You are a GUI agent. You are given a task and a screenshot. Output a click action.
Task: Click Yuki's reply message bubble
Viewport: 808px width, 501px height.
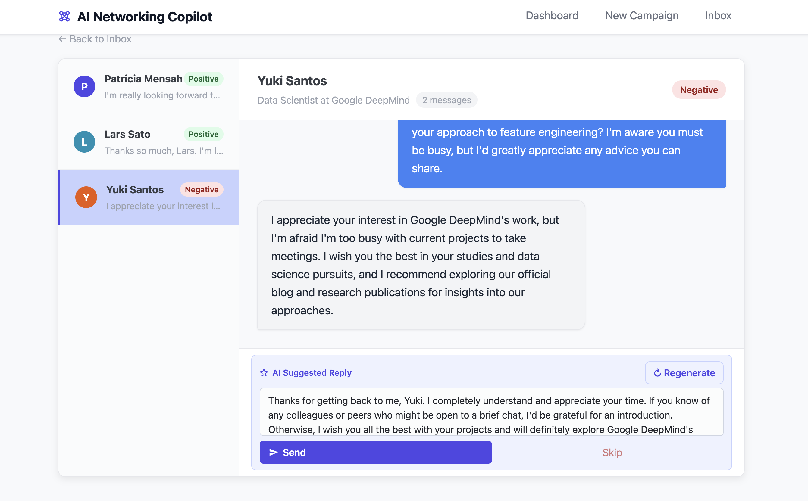421,265
